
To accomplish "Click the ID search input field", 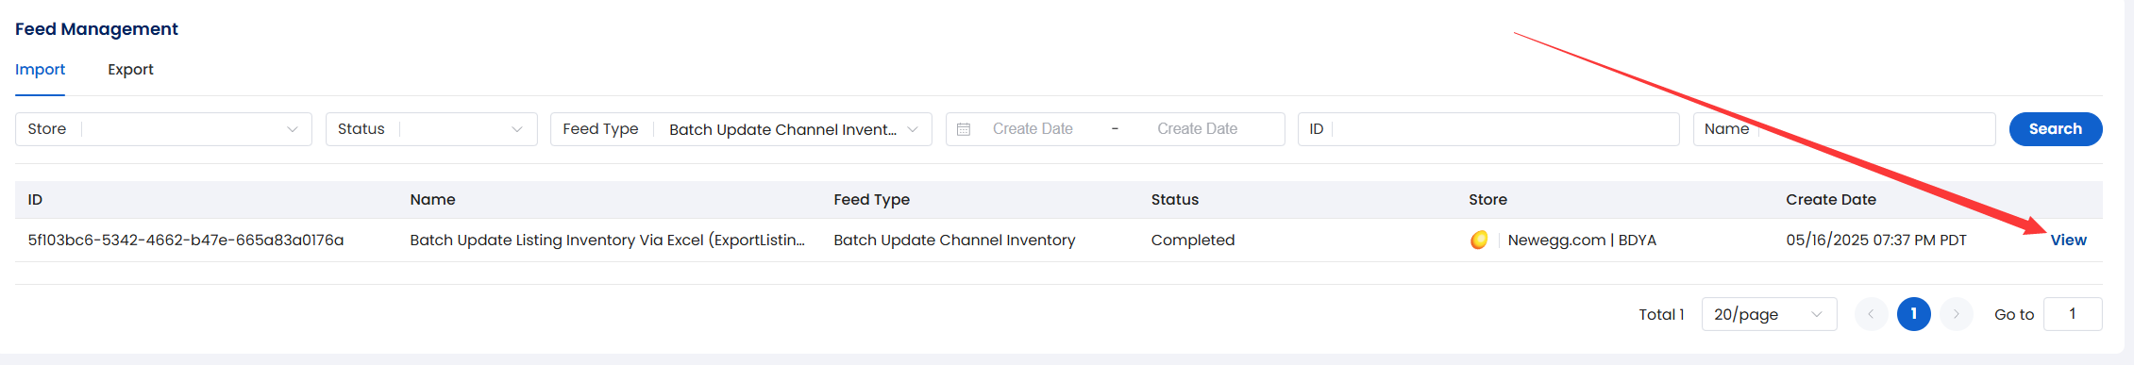I will click(x=1488, y=129).
